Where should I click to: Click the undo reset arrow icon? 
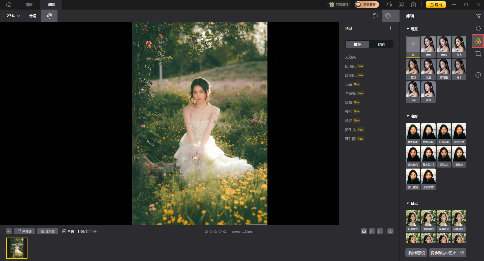tap(375, 16)
